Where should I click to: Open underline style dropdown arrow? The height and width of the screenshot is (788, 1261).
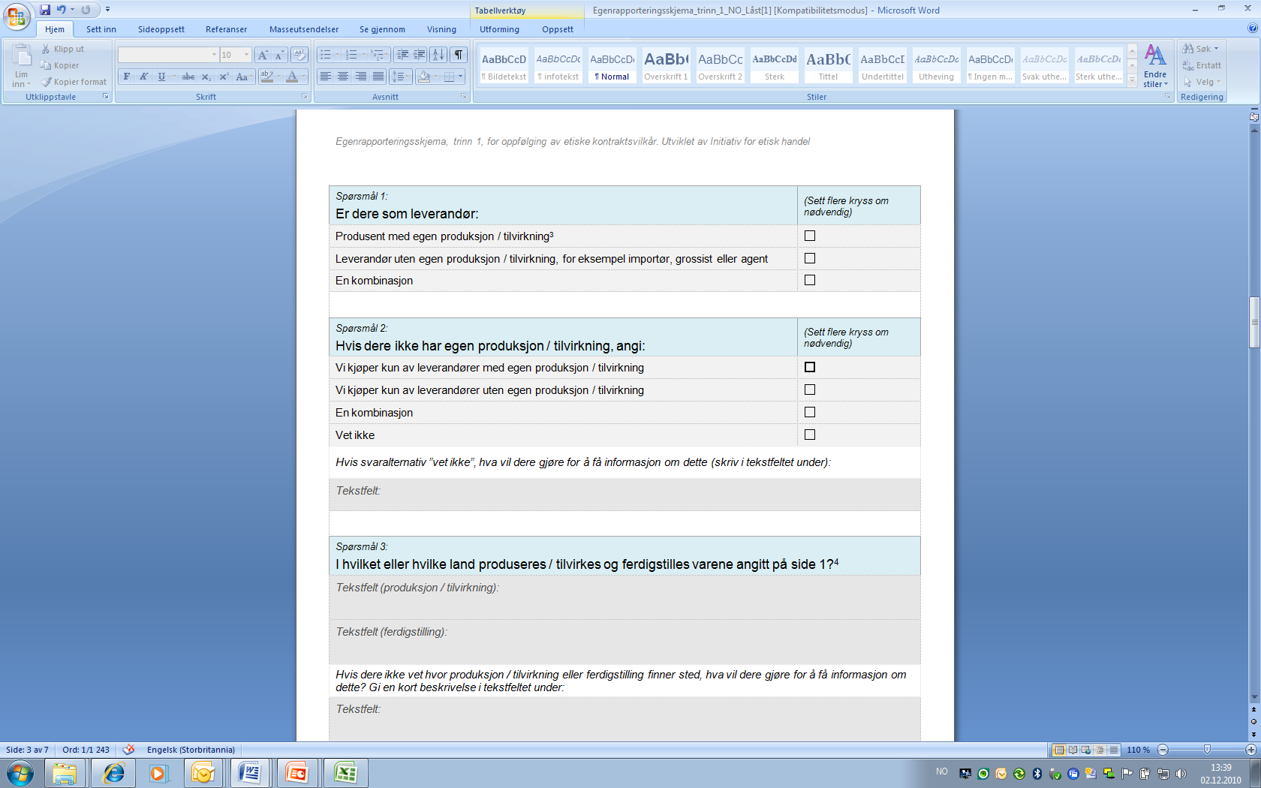click(x=174, y=77)
